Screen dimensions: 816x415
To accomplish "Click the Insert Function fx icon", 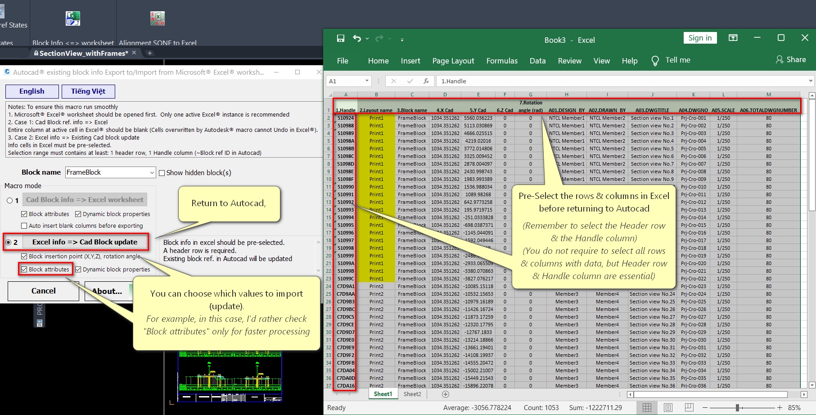I will pyautogui.click(x=426, y=81).
